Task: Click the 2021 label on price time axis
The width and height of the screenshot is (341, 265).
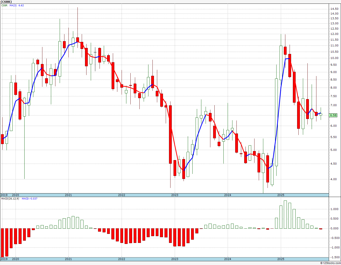Action: click(68, 195)
